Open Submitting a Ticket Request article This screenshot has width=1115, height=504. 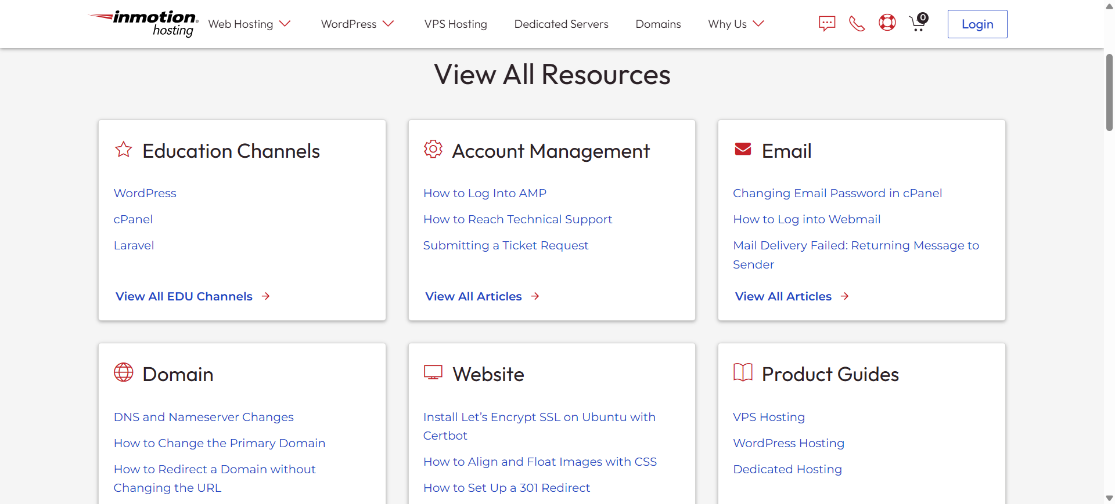[x=506, y=245]
